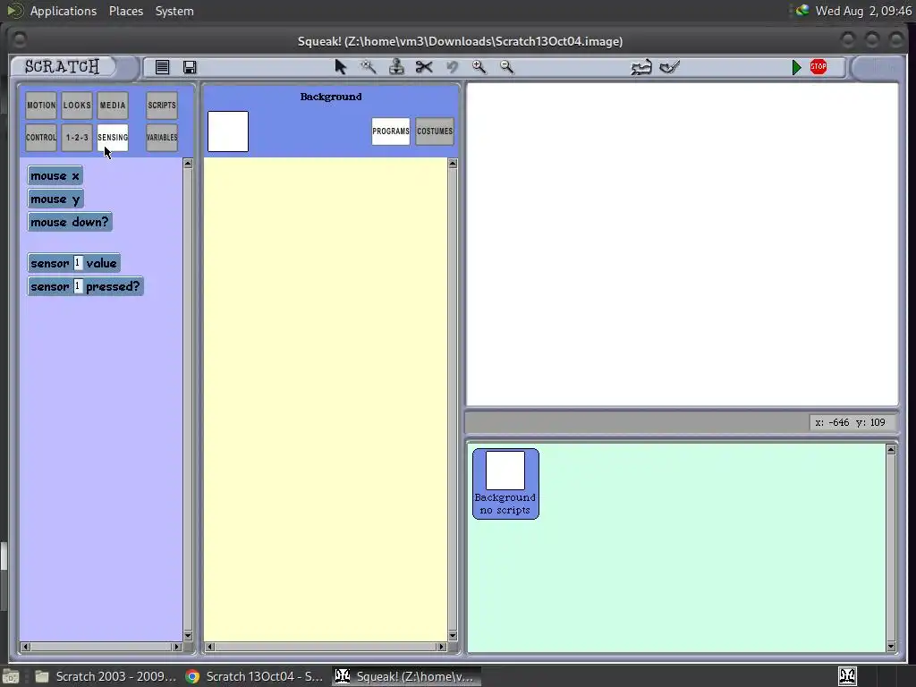Screen dimensions: 916x687
Task: Click the 'mouse down?' block
Action: [70, 222]
